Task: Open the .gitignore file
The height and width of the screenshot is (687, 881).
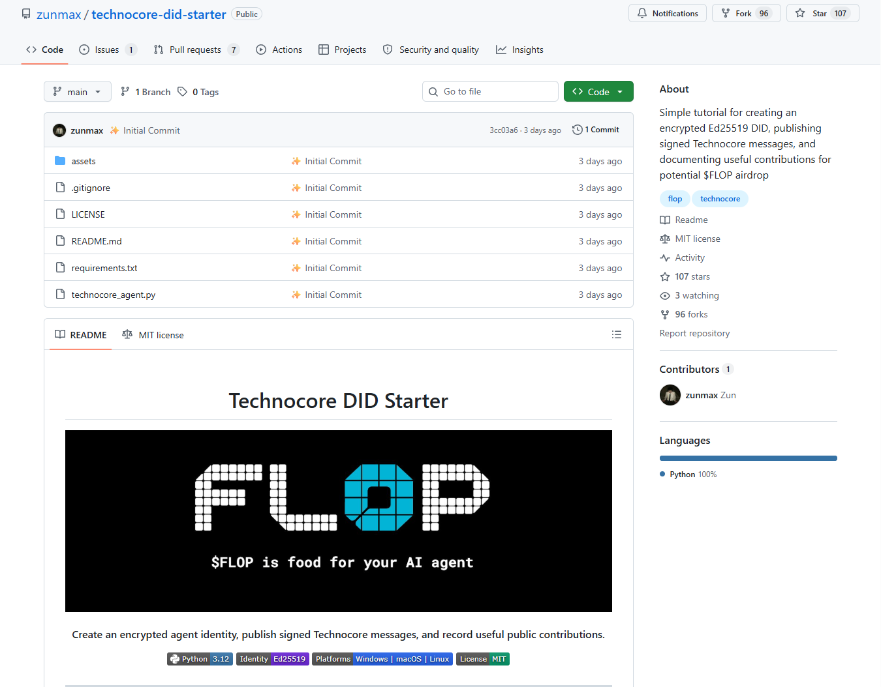Action: tap(91, 188)
